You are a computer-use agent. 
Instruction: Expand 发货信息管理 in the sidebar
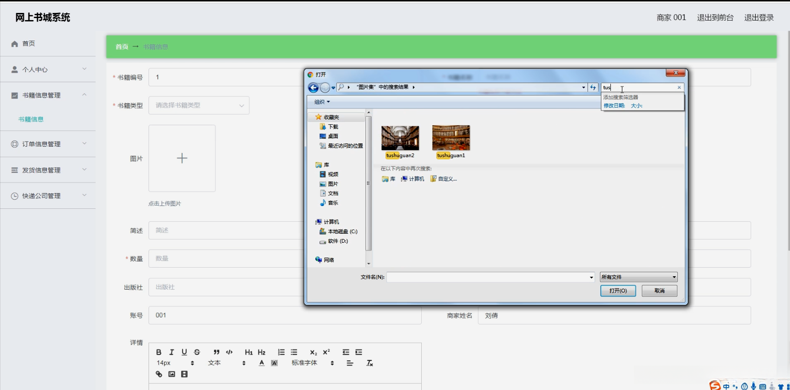point(48,170)
